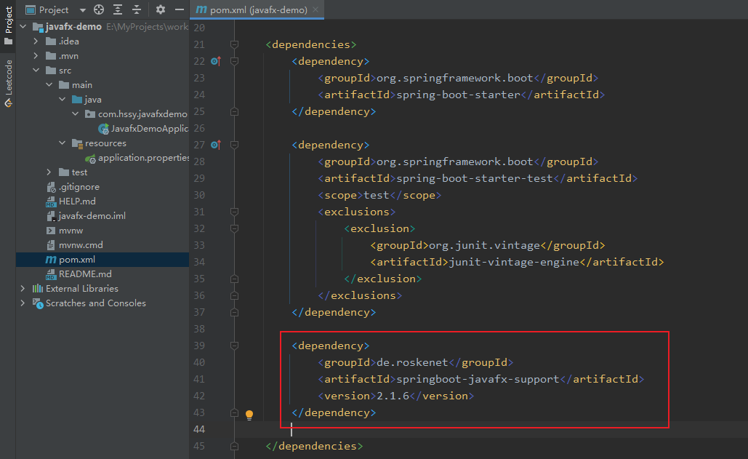The image size is (748, 459).
Task: Click the locate/select opened file target icon
Action: click(x=99, y=9)
